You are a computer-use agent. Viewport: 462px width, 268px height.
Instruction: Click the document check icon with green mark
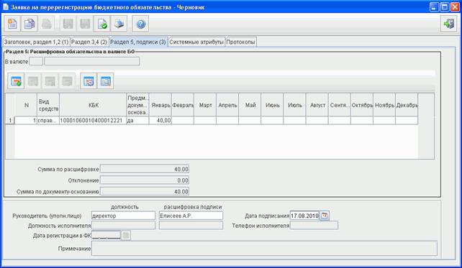(x=102, y=24)
